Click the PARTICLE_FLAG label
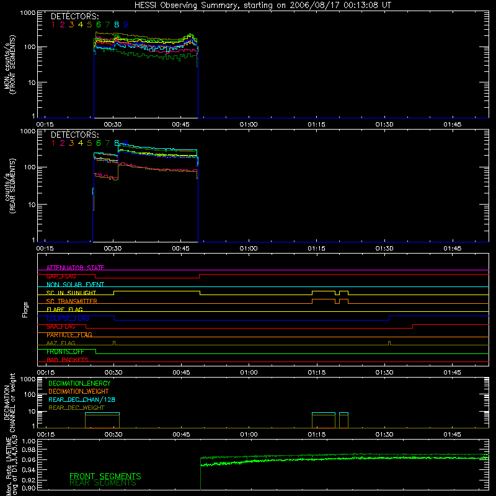 [69, 335]
